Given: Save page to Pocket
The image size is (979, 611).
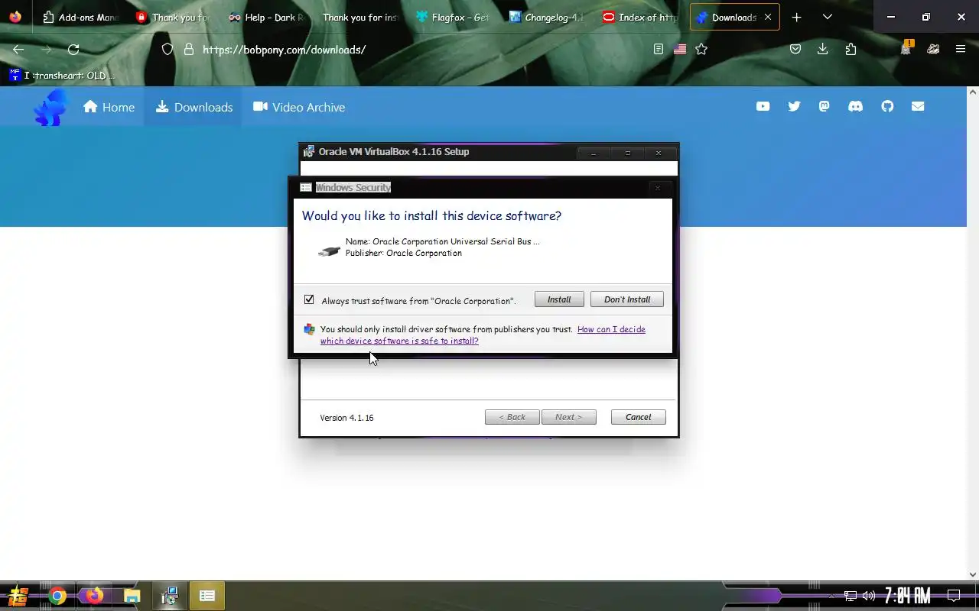Looking at the screenshot, I should pos(795,49).
